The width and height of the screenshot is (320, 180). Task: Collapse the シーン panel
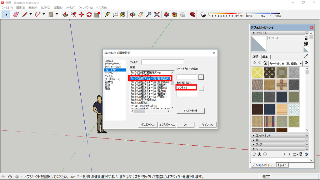click(x=254, y=149)
